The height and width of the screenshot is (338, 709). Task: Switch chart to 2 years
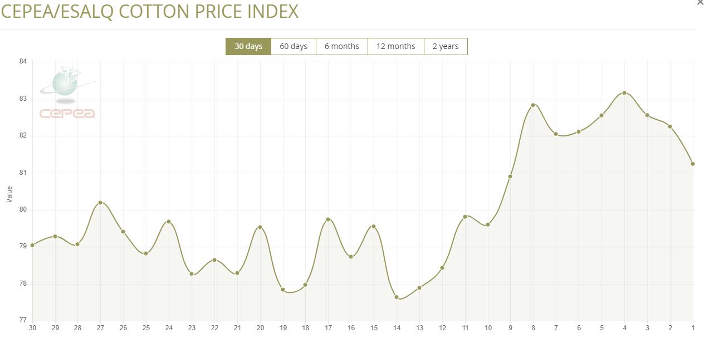point(446,46)
